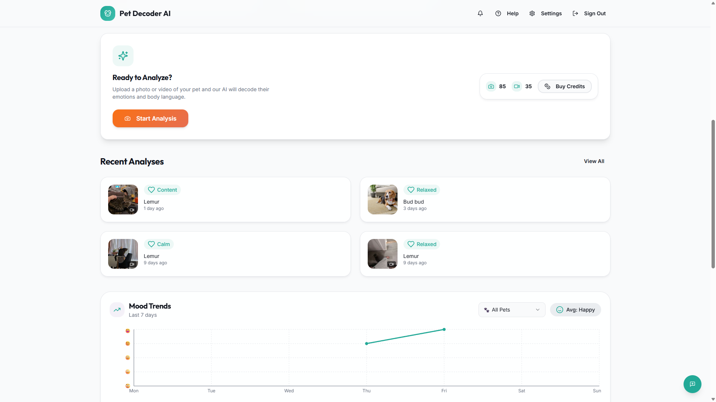The width and height of the screenshot is (716, 402).
Task: Click the video badge on Lemur's thumbnail
Action: (132, 210)
